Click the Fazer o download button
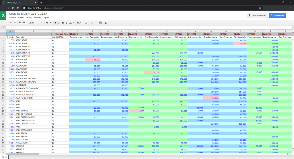 pos(257,15)
